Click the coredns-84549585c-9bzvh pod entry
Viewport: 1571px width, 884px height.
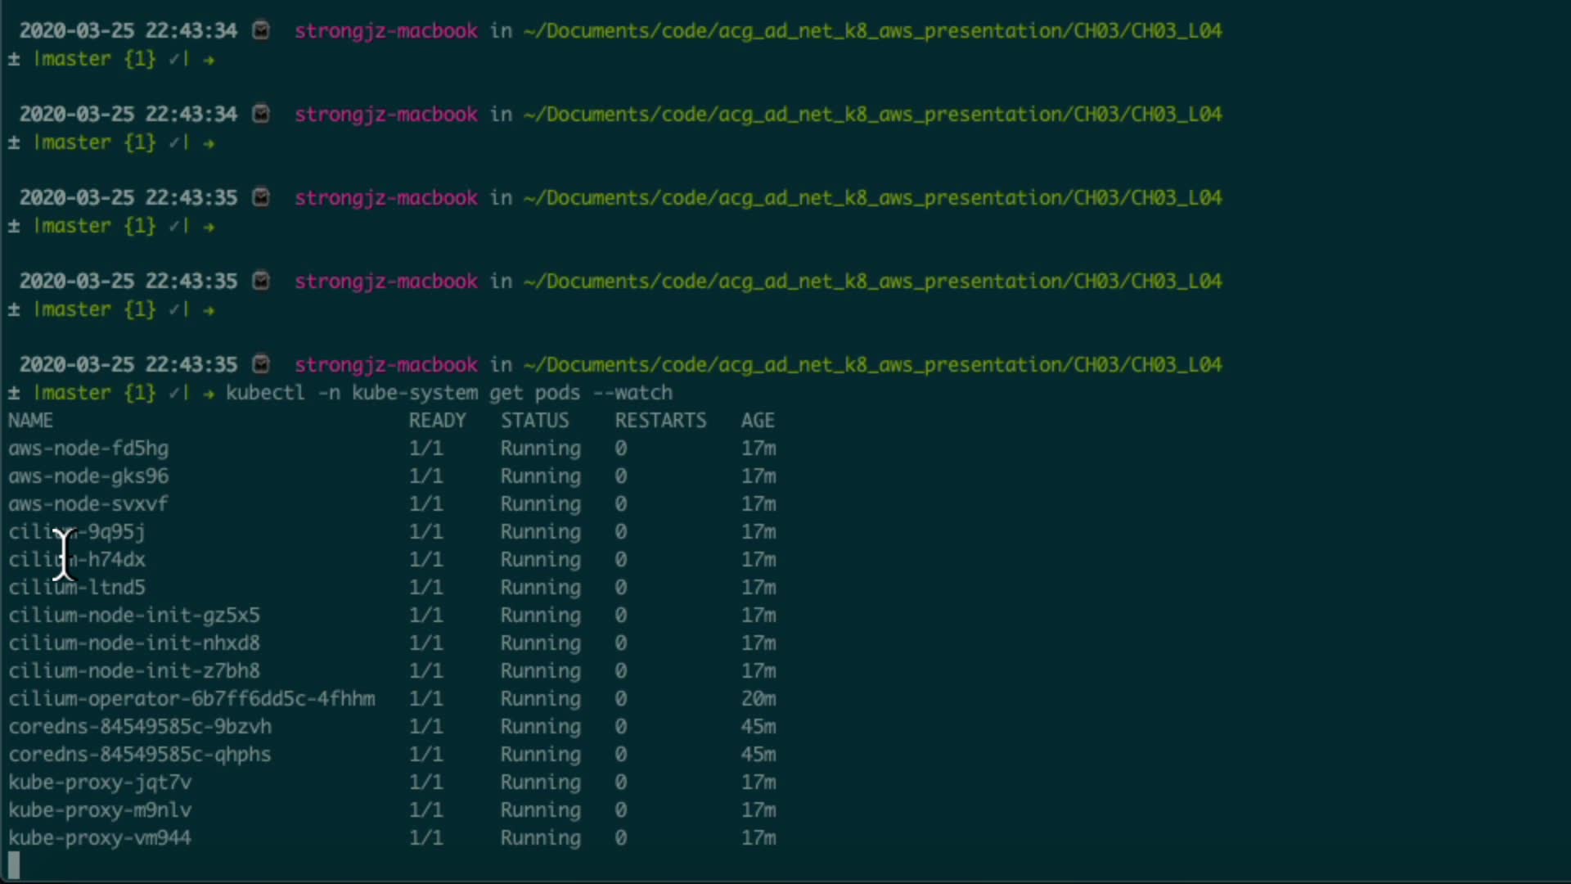pos(140,727)
